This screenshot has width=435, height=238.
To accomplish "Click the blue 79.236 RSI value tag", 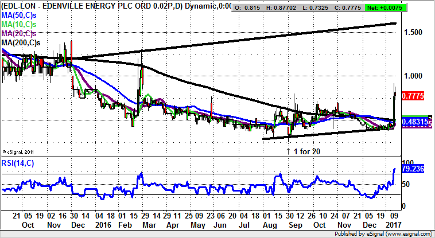I will click(413, 169).
